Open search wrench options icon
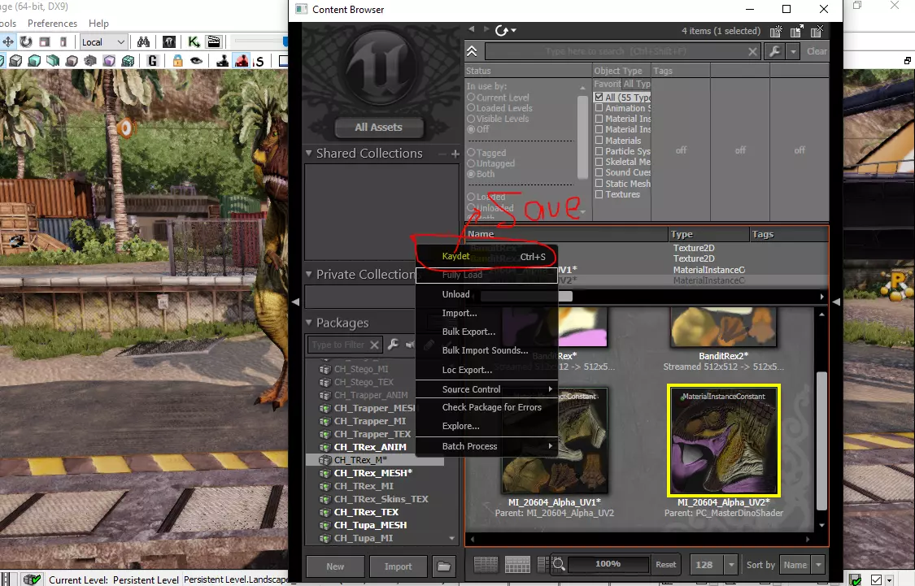 pyautogui.click(x=775, y=51)
